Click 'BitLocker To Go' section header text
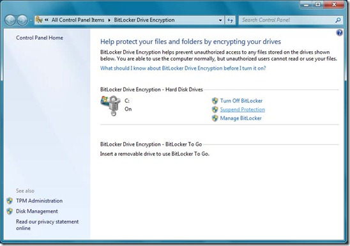The width and height of the screenshot is (350, 246). pos(151,144)
